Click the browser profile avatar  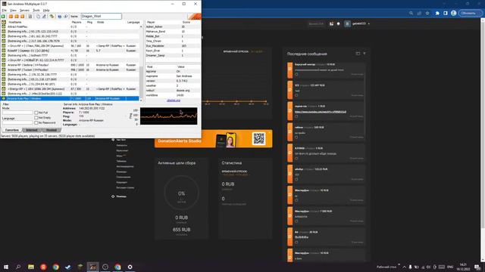click(453, 14)
